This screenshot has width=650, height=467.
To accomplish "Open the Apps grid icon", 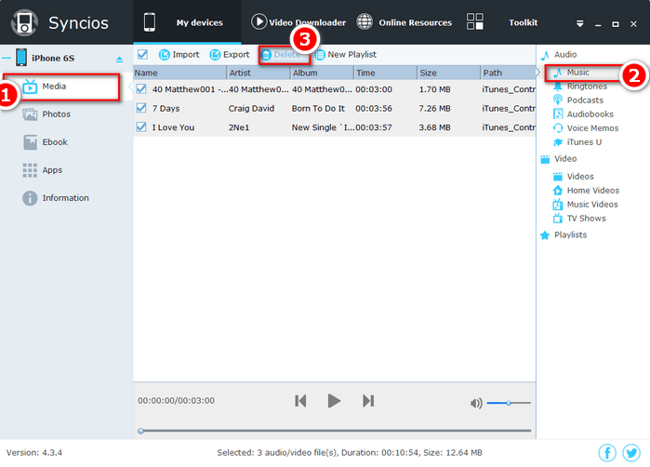I will [30, 170].
